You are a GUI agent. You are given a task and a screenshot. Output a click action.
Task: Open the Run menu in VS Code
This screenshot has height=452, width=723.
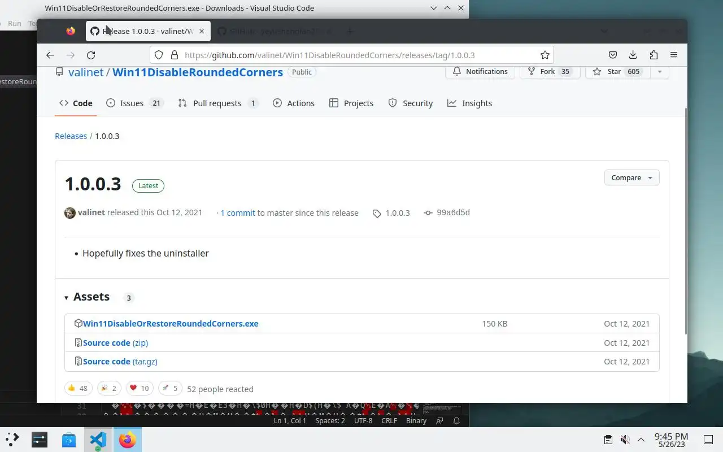tap(15, 24)
